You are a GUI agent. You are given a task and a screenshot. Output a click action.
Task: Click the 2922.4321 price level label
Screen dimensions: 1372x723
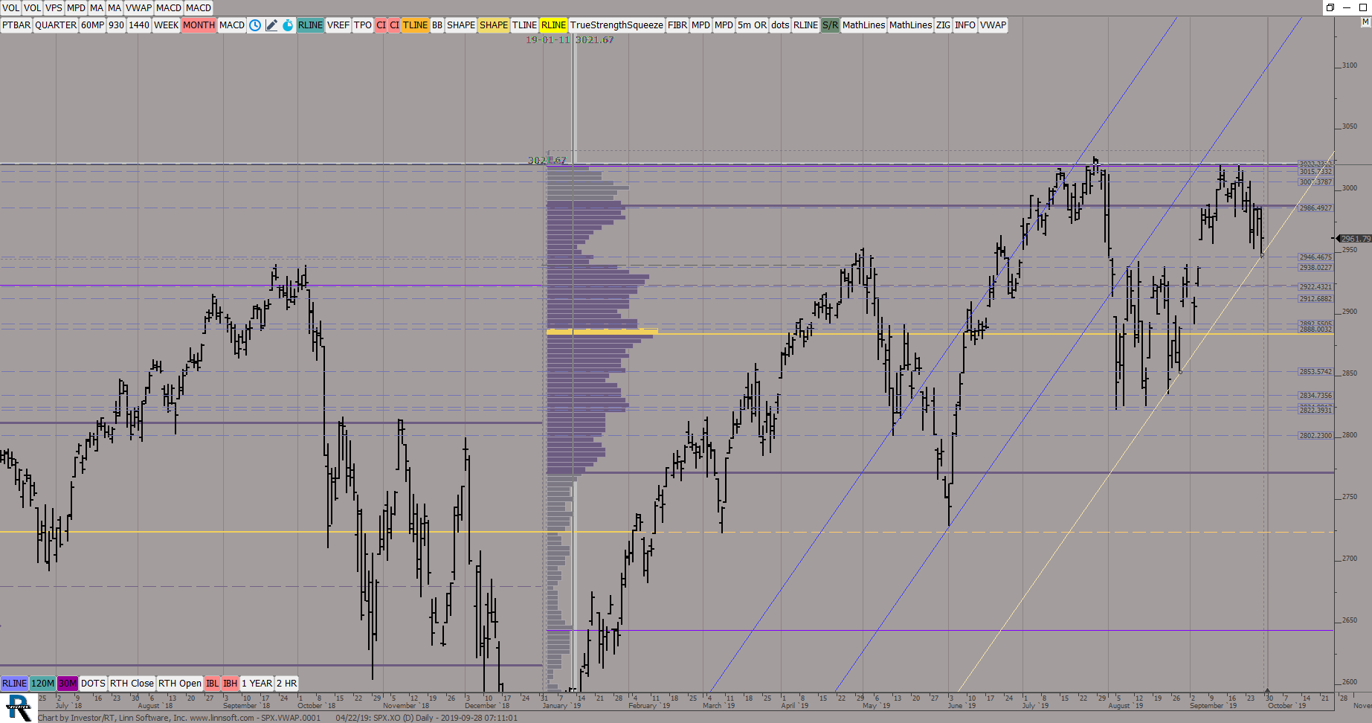1315,287
